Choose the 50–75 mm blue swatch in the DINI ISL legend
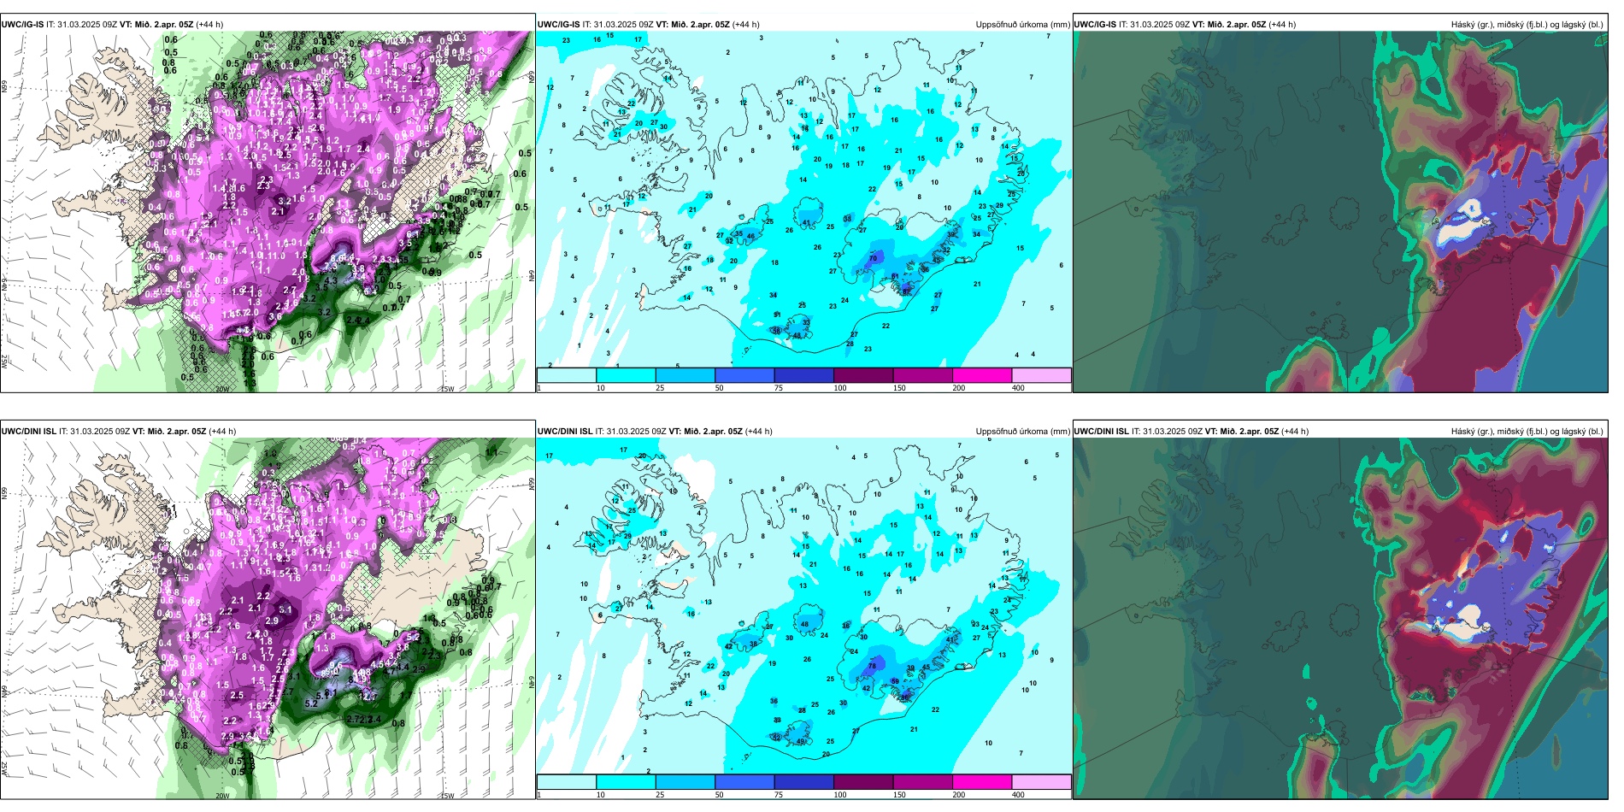This screenshot has width=1624, height=812. [x=744, y=782]
